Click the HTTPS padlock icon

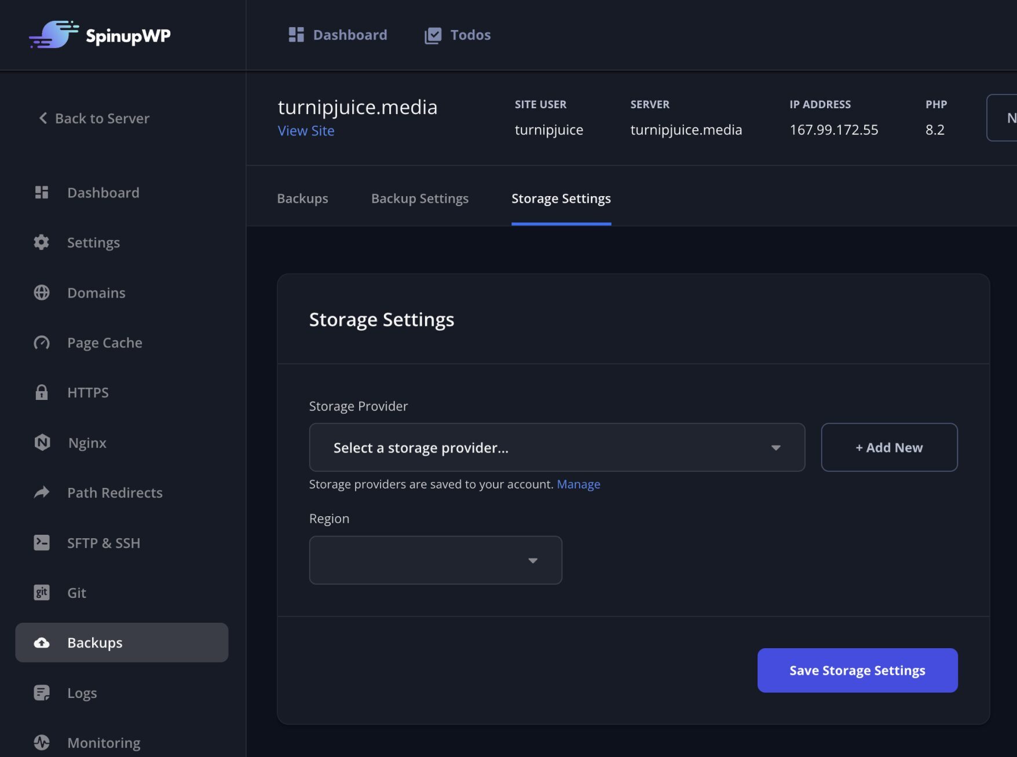click(42, 392)
